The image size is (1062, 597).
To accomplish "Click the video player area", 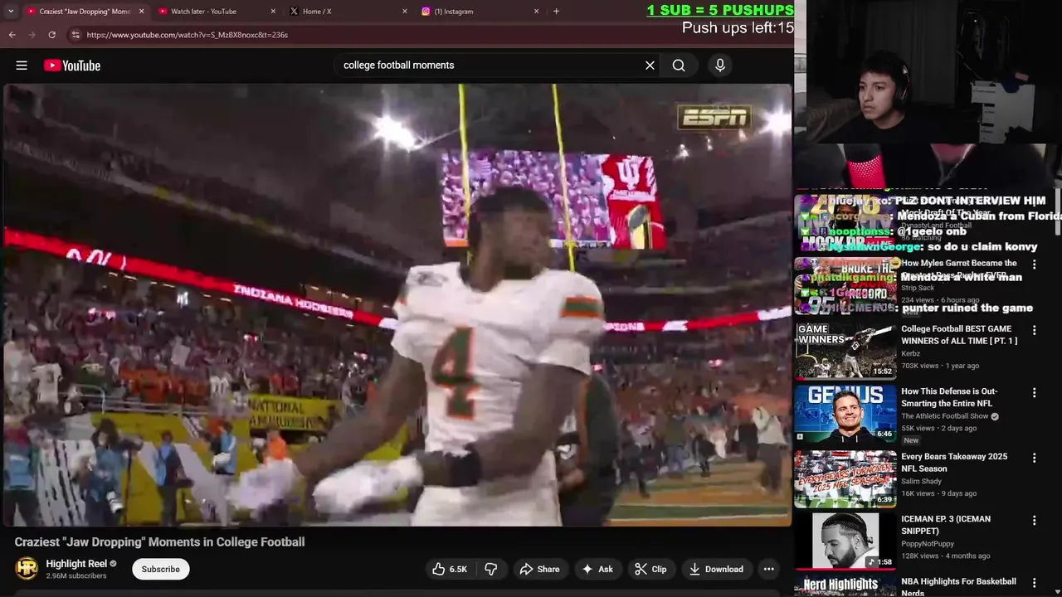I will coord(397,304).
